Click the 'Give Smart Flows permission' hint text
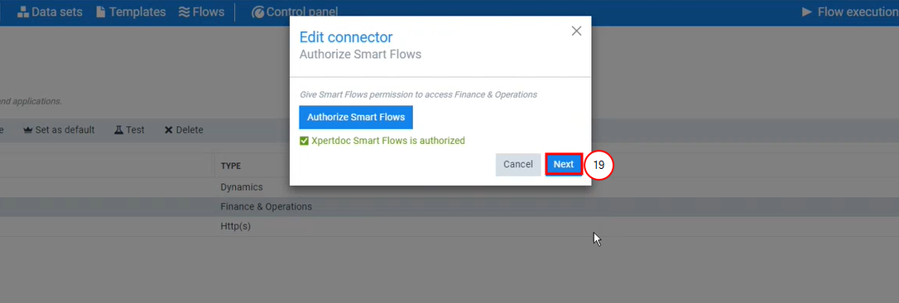899x303 pixels. 419,94
